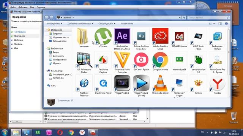Image resolution: width=243 pixels, height=136 pixels.
Task: Open Действие menu in firewall window
Action: (x=23, y=7)
